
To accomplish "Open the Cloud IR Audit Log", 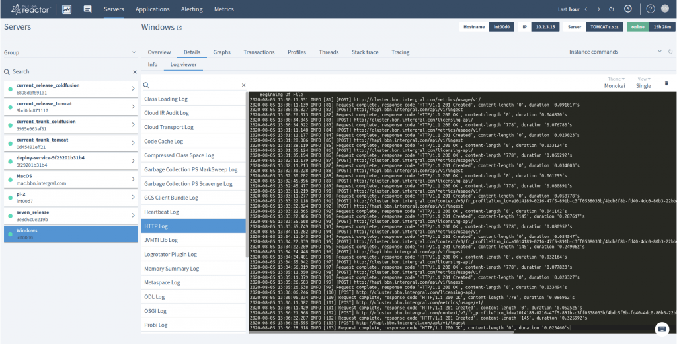I will (194, 113).
